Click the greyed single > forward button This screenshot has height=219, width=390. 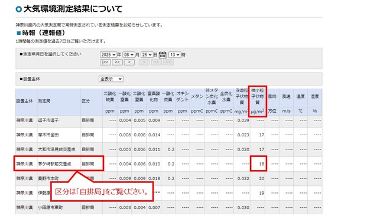click(x=144, y=62)
